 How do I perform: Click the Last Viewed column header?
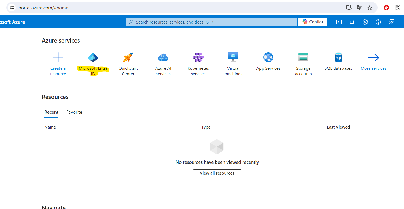click(x=338, y=127)
